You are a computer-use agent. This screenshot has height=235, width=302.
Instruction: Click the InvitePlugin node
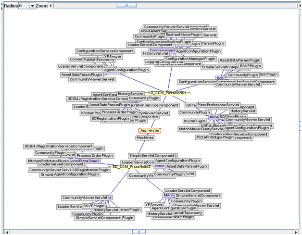pos(194,121)
